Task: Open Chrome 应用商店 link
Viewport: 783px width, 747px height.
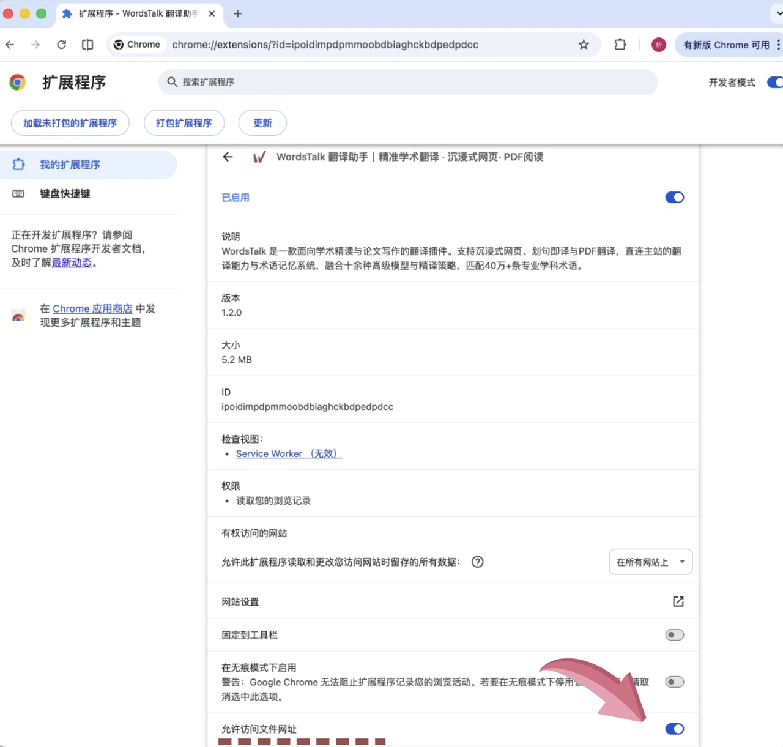Action: (92, 309)
